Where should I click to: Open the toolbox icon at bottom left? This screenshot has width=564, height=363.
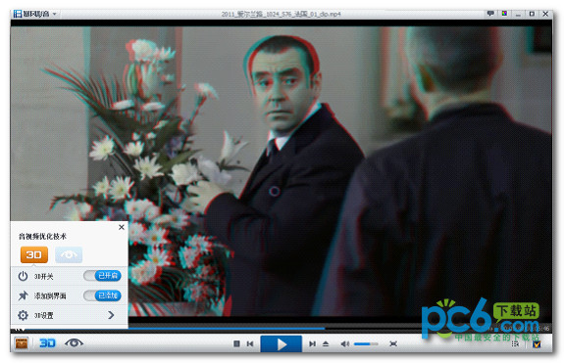tap(22, 343)
